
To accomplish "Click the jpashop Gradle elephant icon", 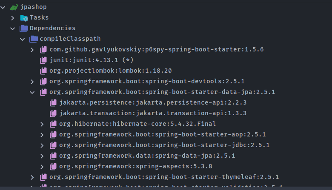I will [14, 7].
